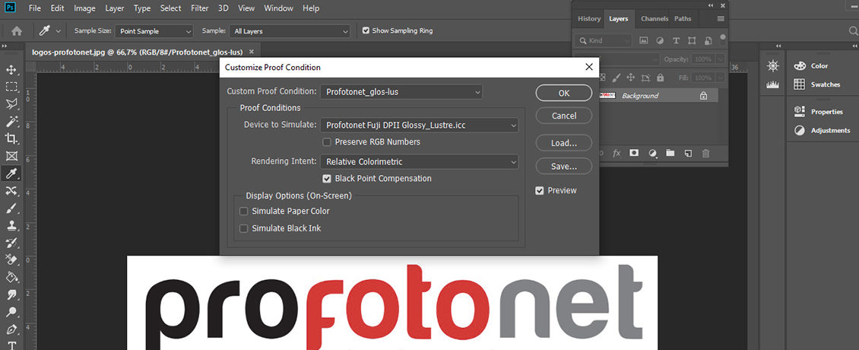Open the Filter menu

(200, 8)
